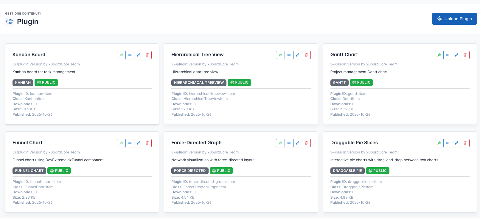The height and width of the screenshot is (218, 480).
Task: Delete Gantt Chart plugin with trash icon
Action: [x=465, y=55]
